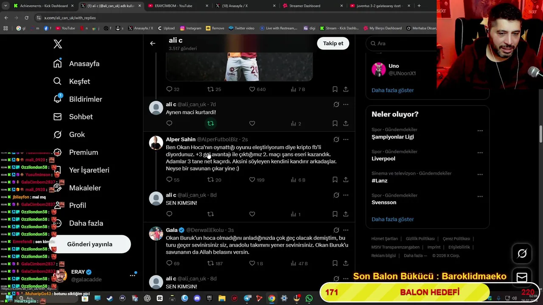The image size is (543, 305).
Task: Open the floating Grok button
Action: [x=522, y=253]
